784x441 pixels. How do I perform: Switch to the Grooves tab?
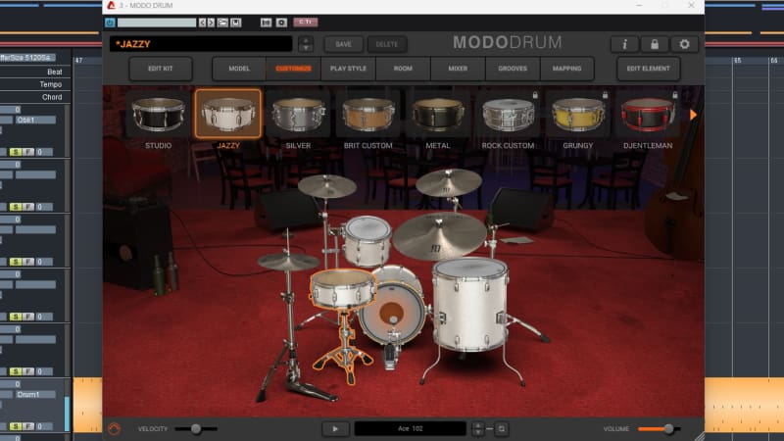click(513, 69)
